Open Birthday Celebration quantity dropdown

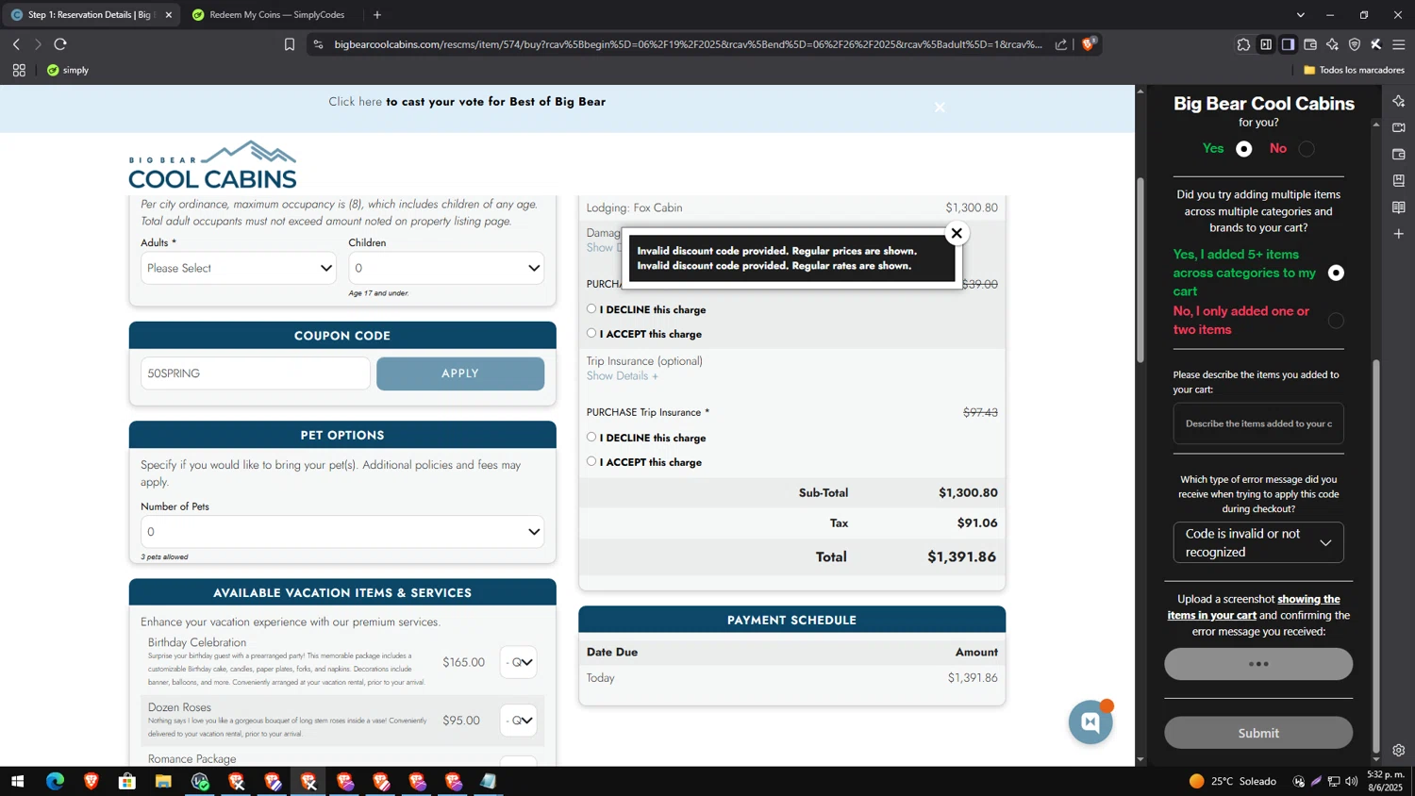click(519, 662)
